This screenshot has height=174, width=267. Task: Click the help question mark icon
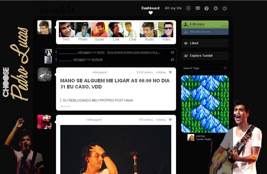(206, 8)
